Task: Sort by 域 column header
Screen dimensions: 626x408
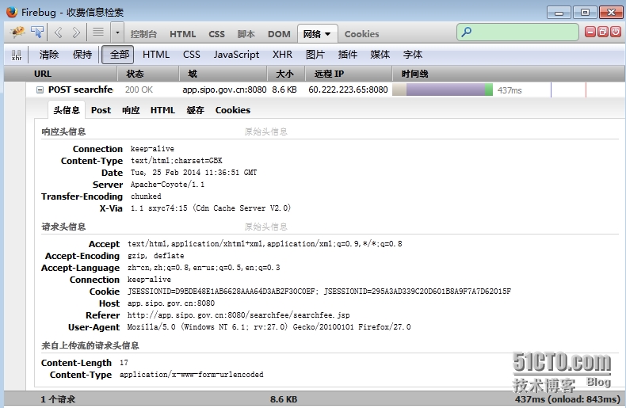Action: pyautogui.click(x=223, y=74)
